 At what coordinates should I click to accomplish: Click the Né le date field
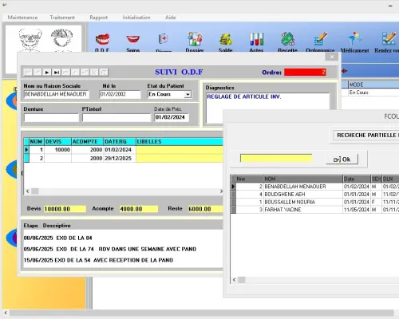click(x=120, y=94)
